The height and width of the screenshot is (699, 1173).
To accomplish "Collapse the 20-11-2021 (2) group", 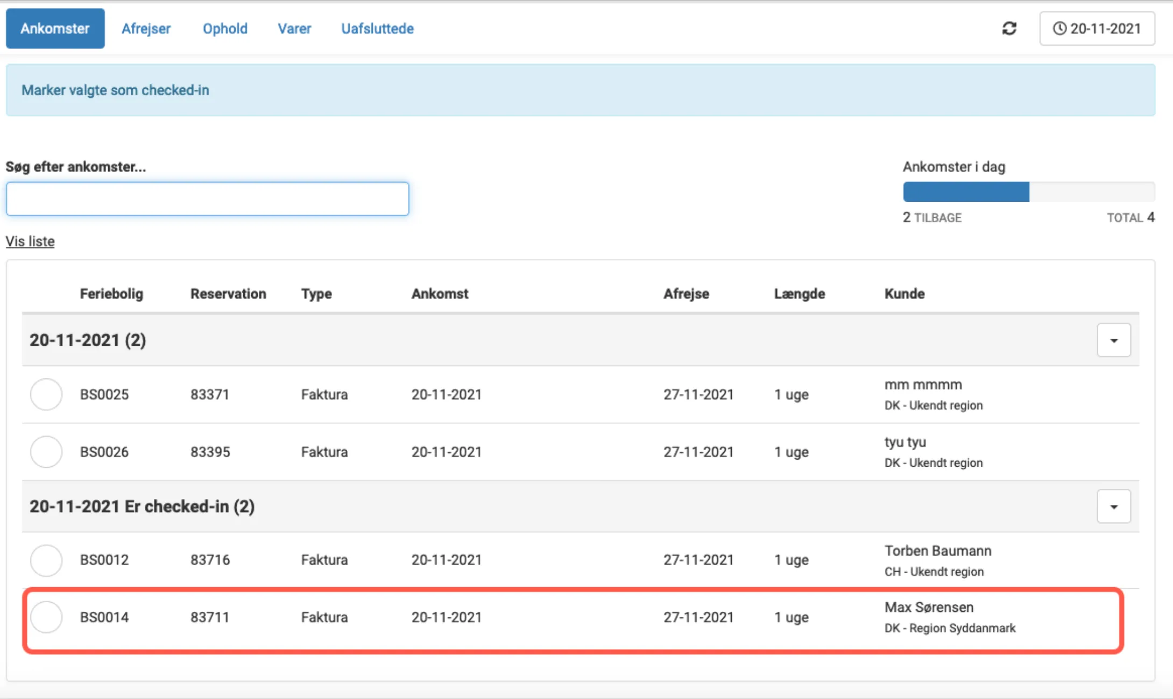I will pos(1113,340).
